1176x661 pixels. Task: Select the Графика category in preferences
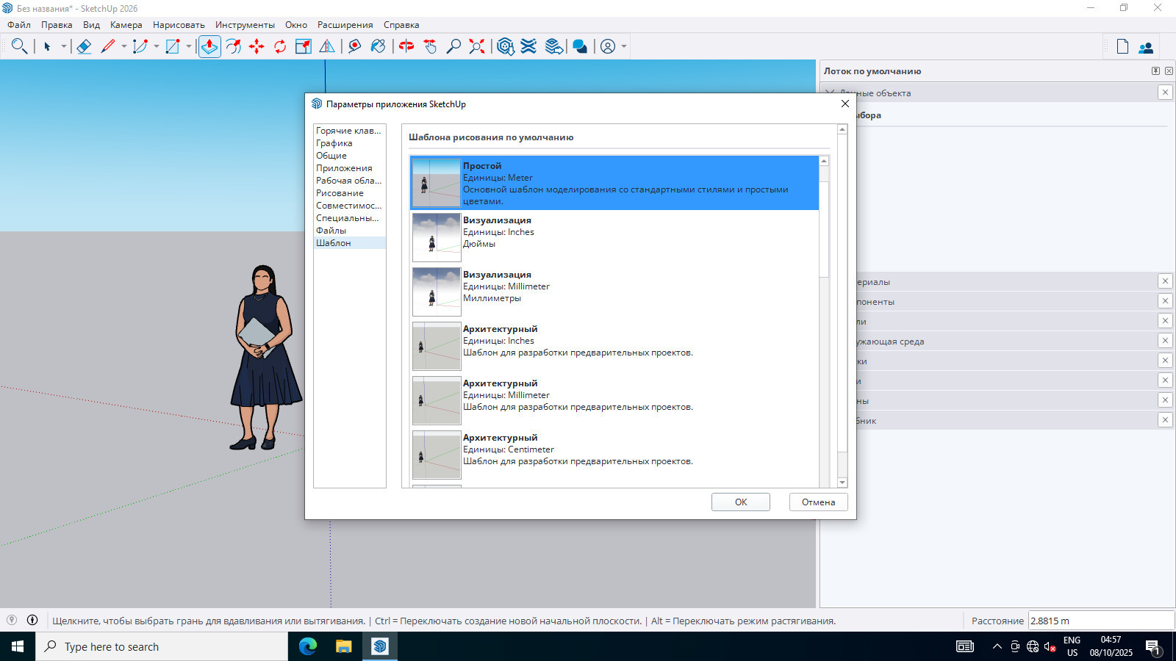pyautogui.click(x=334, y=143)
